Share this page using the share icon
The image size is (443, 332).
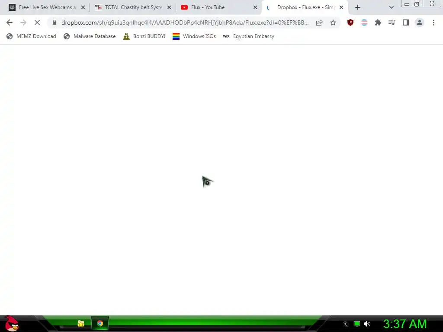(x=319, y=22)
